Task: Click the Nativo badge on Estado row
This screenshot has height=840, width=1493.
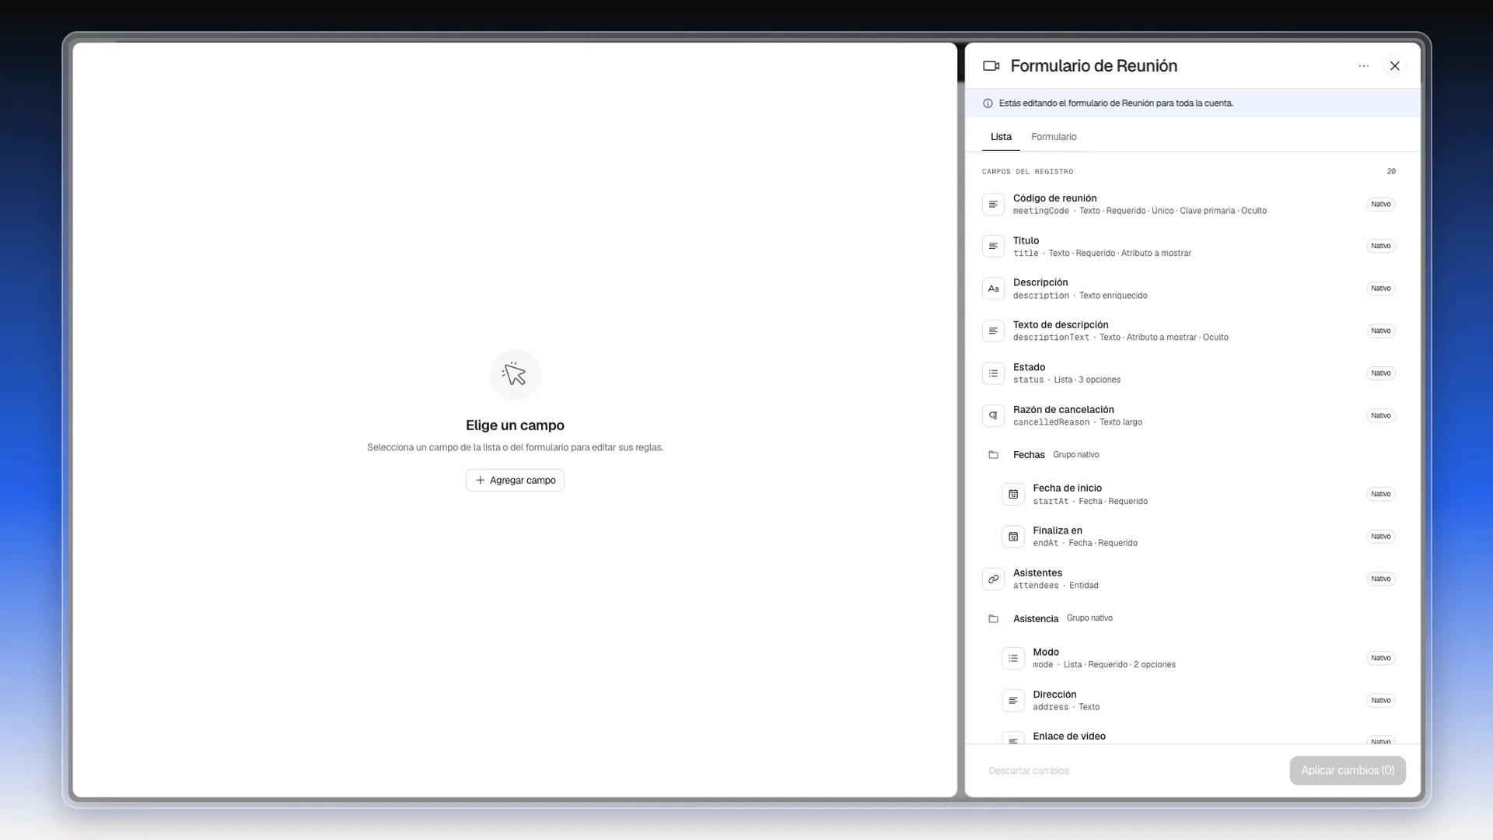Action: pos(1380,373)
